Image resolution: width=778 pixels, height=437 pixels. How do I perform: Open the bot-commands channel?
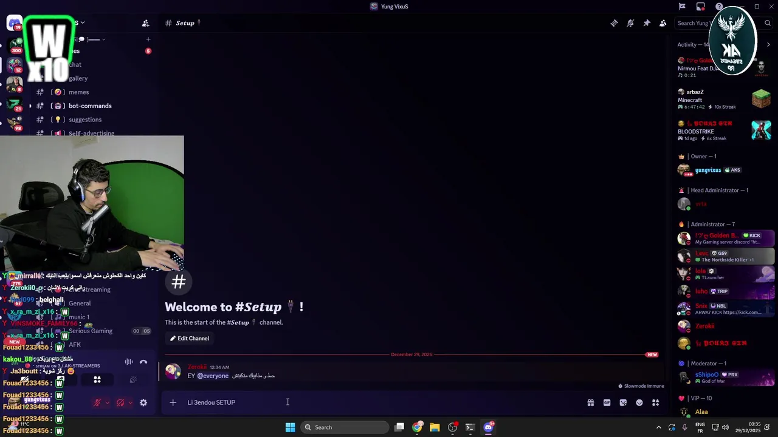(91, 106)
